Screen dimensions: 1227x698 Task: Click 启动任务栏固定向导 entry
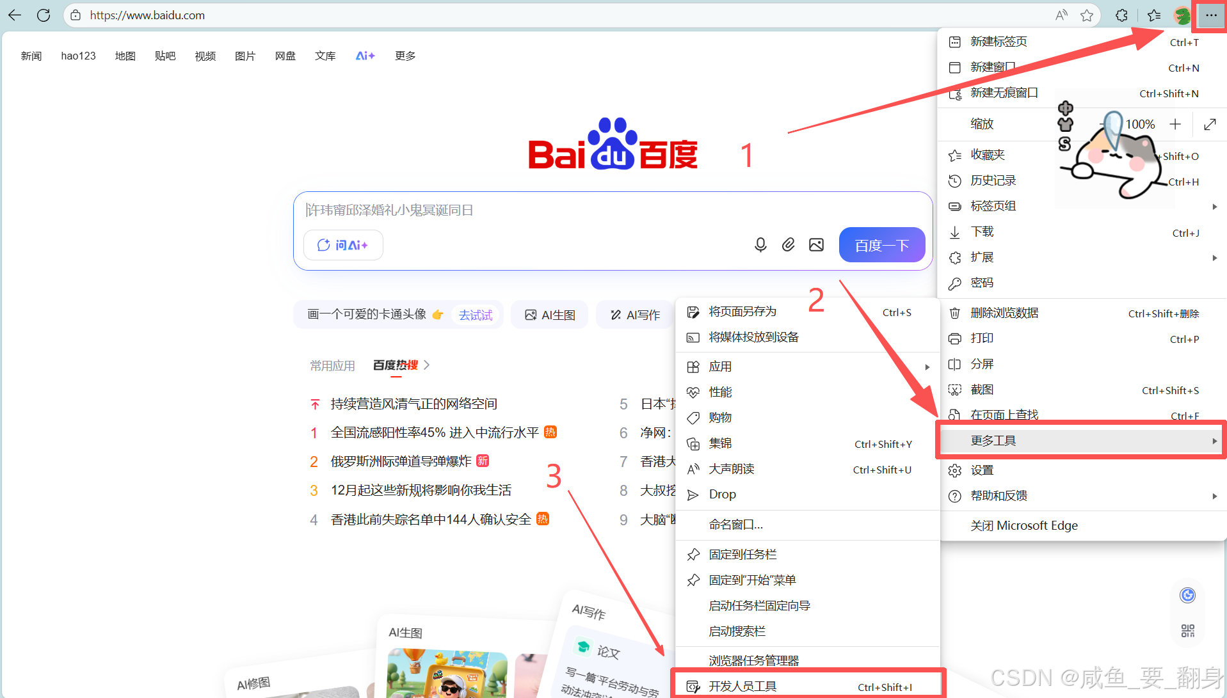click(808, 607)
